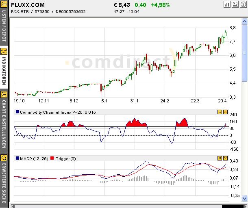The image size is (248, 208).
Task: Click the FLUXX.COM stock title
Action: pos(28,5)
